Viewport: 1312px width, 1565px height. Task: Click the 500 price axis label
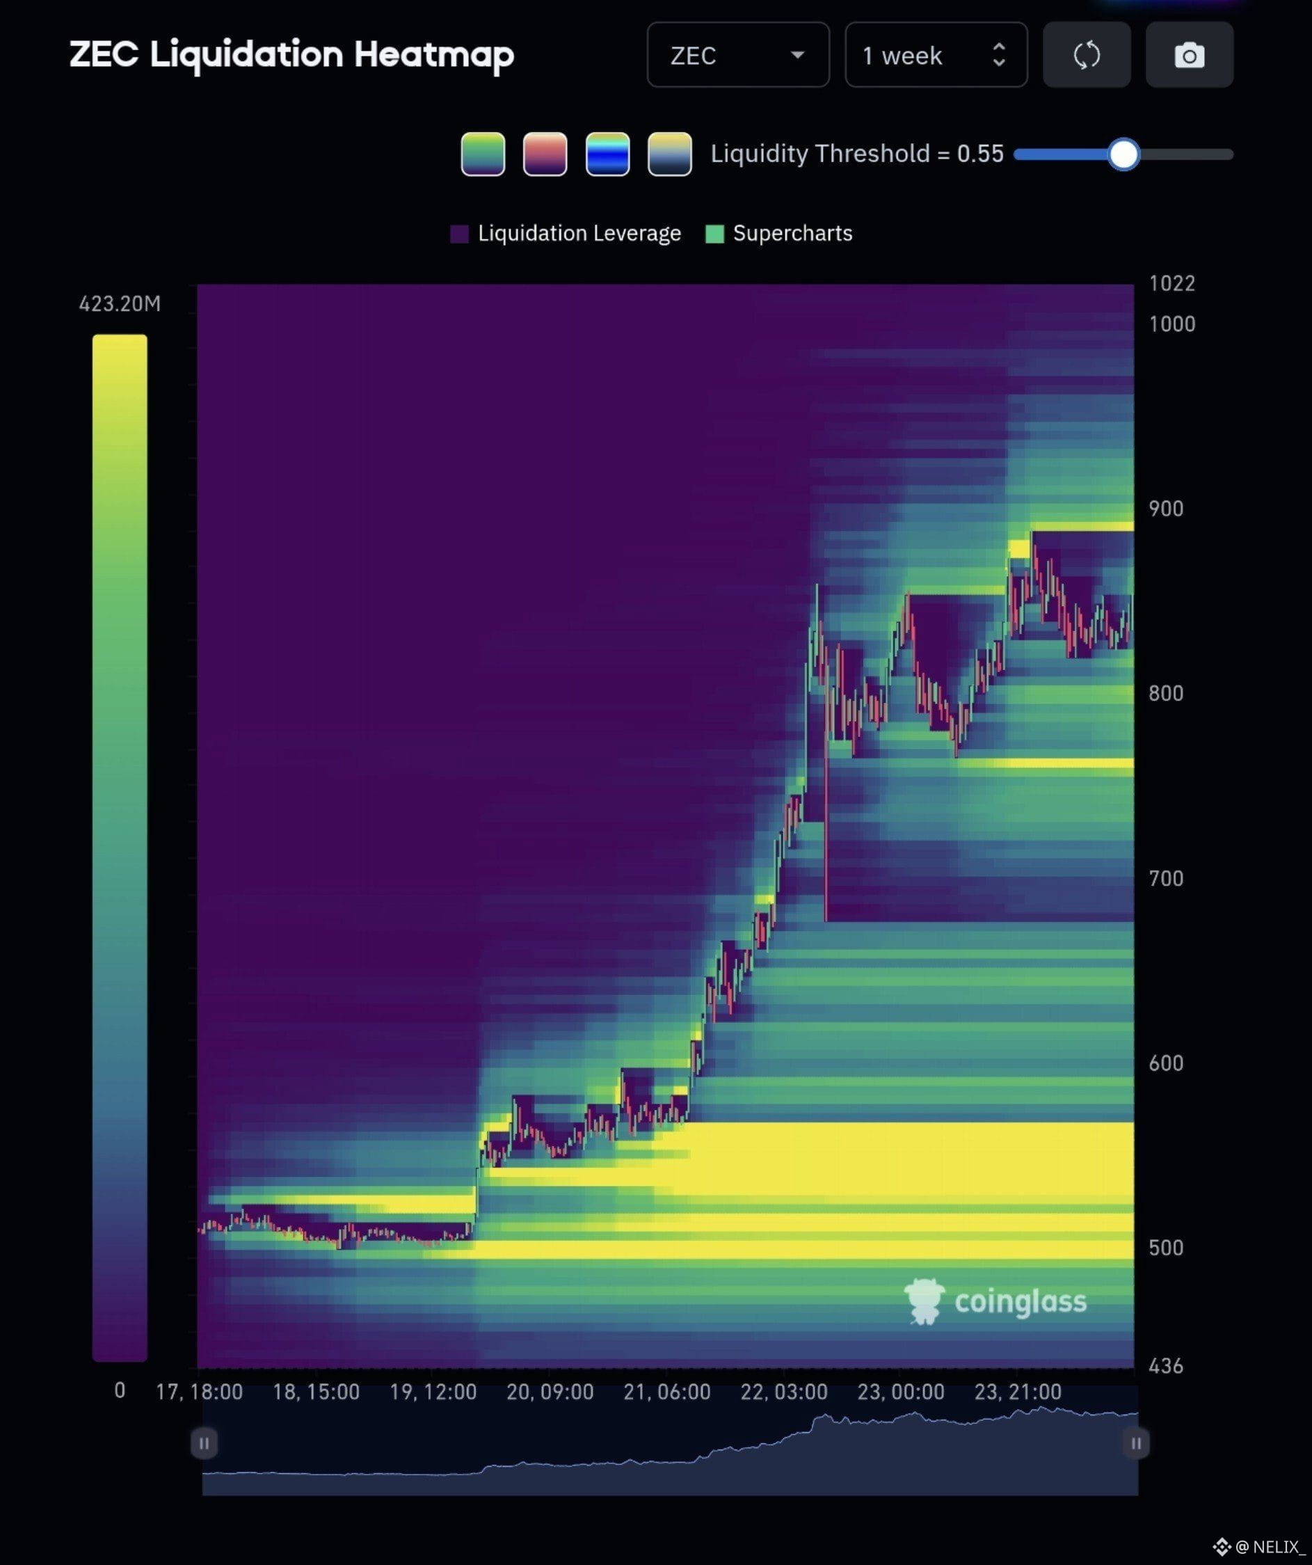point(1166,1248)
